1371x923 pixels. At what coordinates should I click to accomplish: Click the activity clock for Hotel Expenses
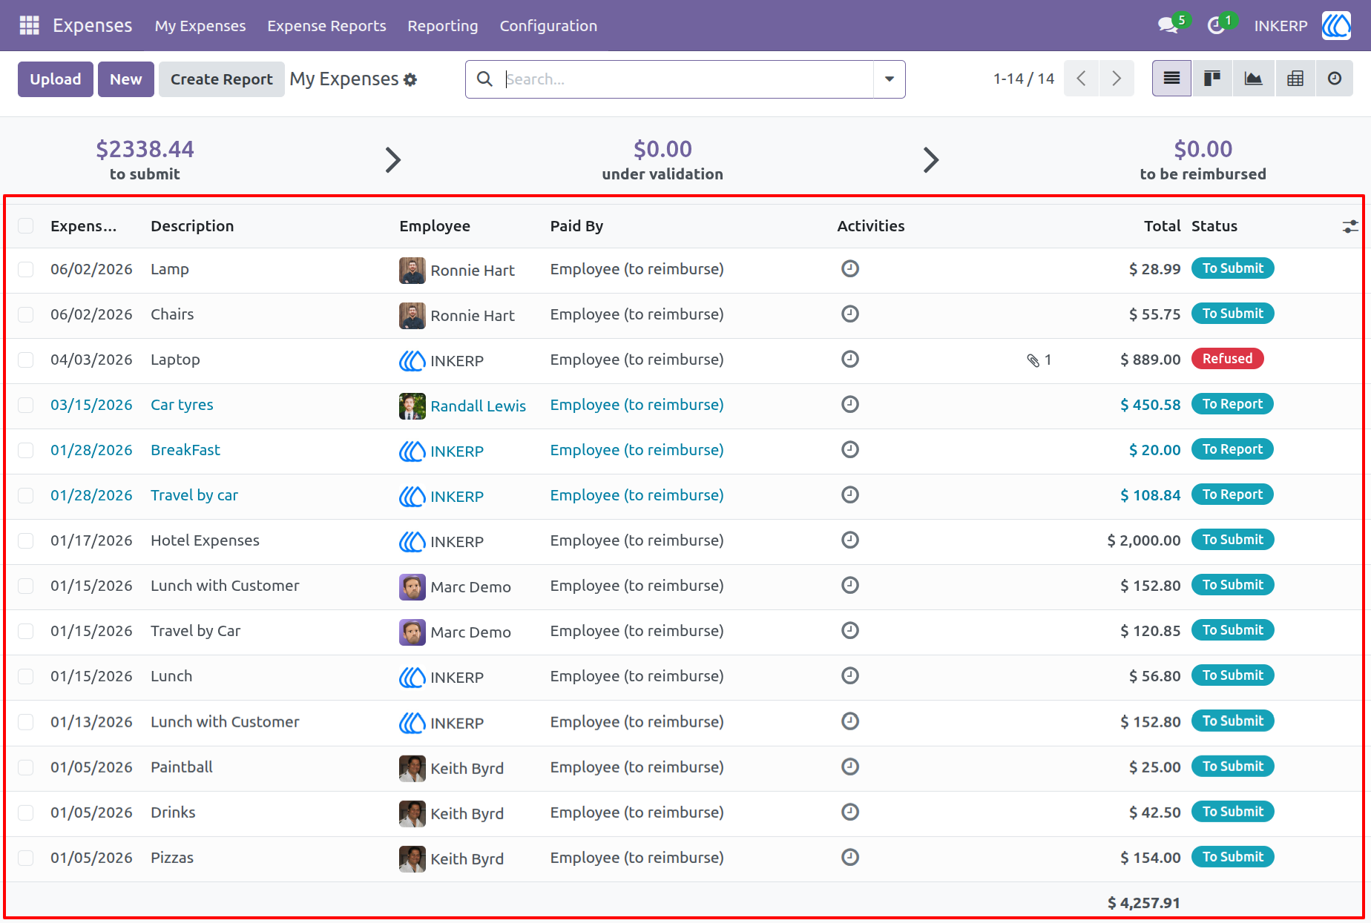850,540
